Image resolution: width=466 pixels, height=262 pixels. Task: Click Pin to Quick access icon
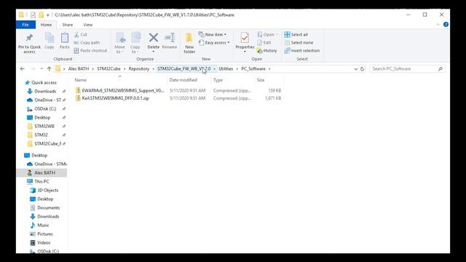[29, 38]
